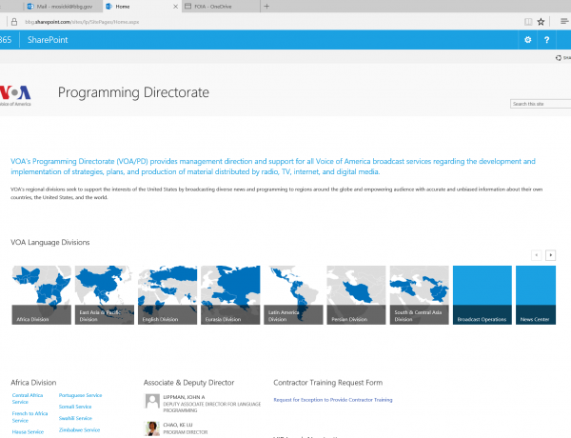
Task: Show next divisions carousel arrow
Action: 551,255
